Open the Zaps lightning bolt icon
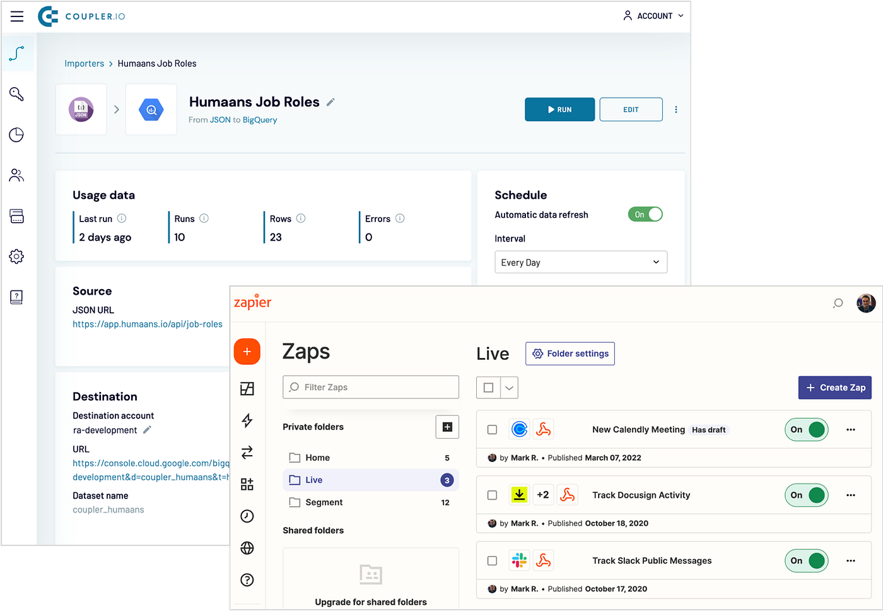This screenshot has width=883, height=611. 247,420
